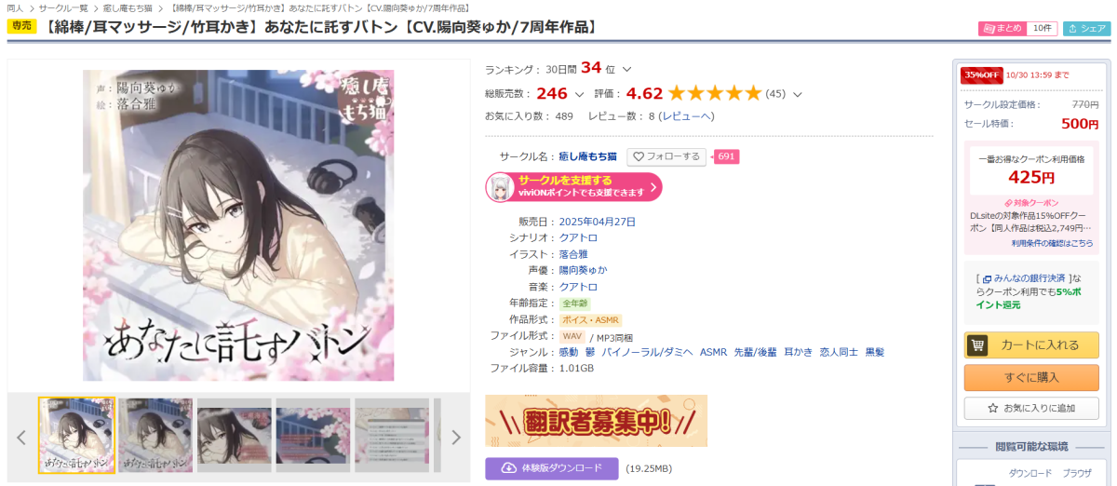Show next thumbnails with right arrow
Image resolution: width=1117 pixels, height=486 pixels.
coord(456,437)
